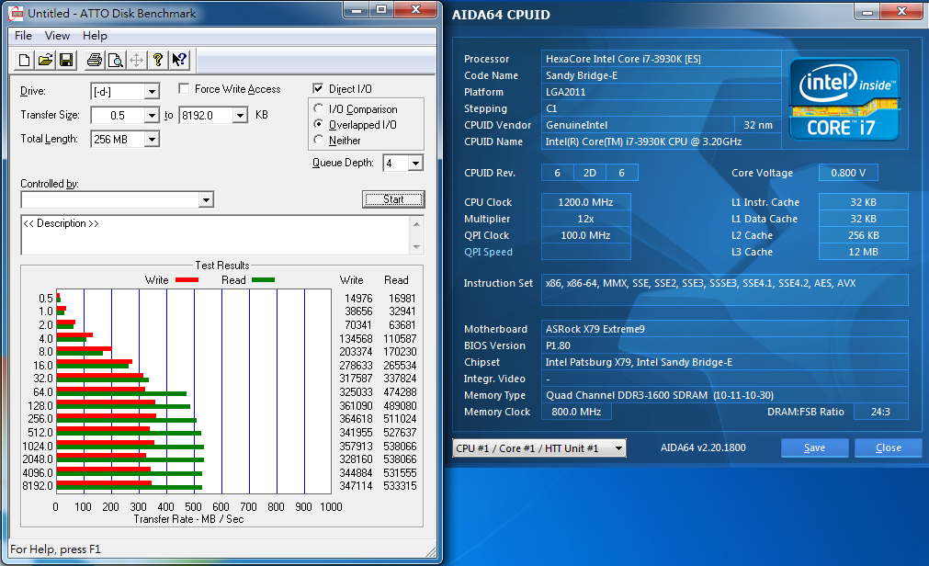Activate the context help pointer icon
Screen dimensions: 929x566
pyautogui.click(x=179, y=60)
